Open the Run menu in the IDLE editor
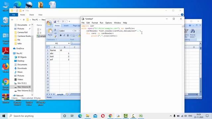Image resolution: width=212 pixels, height=119 pixels. pos(102,23)
